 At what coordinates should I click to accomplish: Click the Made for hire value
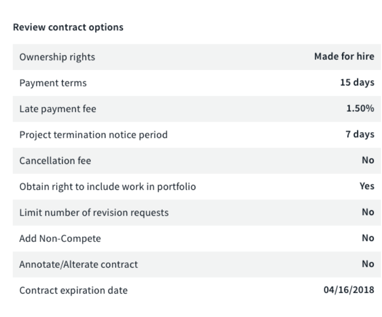pyautogui.click(x=344, y=57)
